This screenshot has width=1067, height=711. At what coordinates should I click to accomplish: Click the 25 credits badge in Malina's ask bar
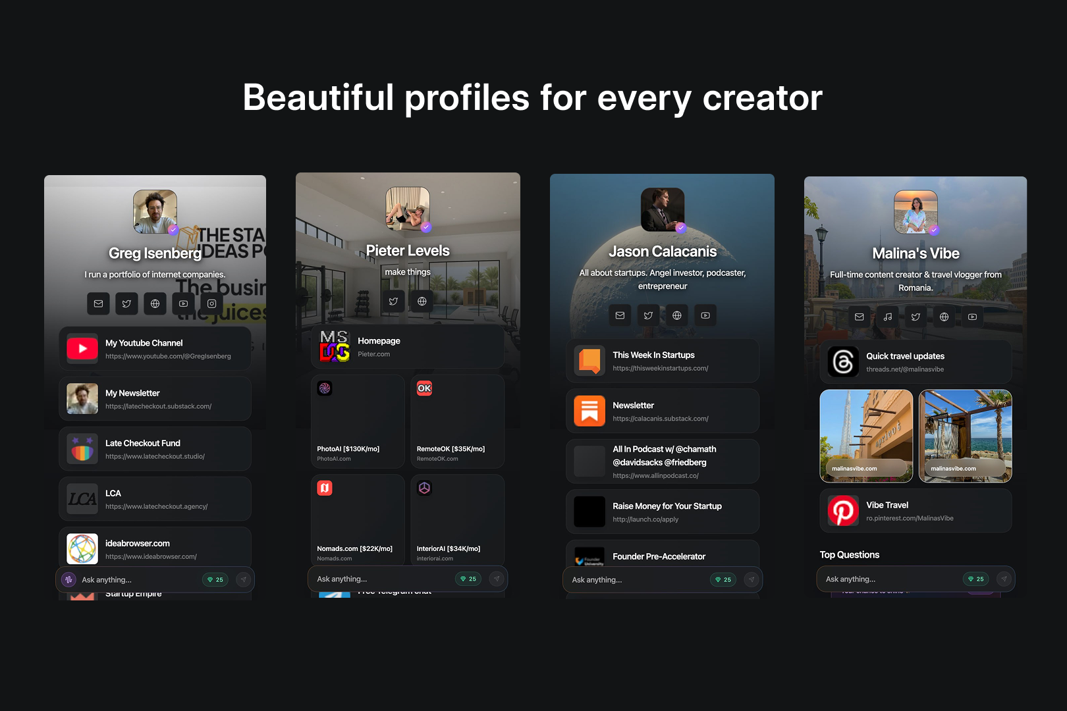[x=975, y=579]
